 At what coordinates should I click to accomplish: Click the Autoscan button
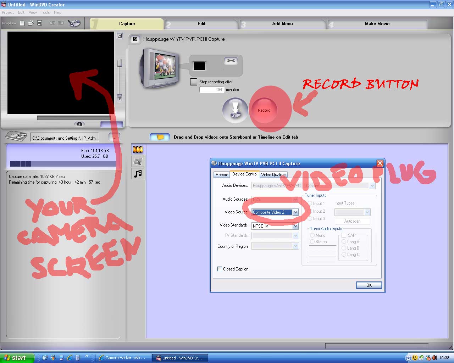352,221
